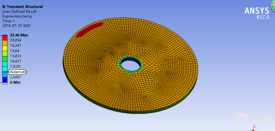Click the yellow legend color band
275x131 pixels.
[x=5, y=48]
